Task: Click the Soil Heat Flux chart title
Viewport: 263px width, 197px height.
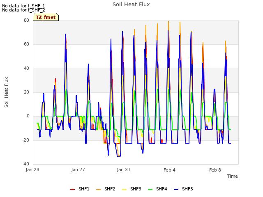Action: coord(131,5)
